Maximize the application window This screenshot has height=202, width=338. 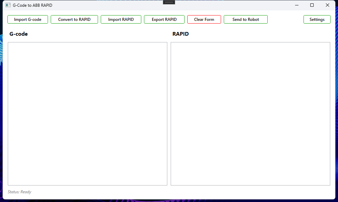pos(312,5)
